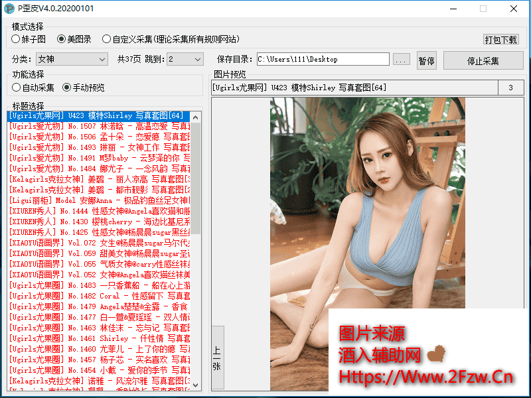The width and height of the screenshot is (531, 398).
Task: Select Kelagirls row 姜璐 - 都市靓影
Action: pyautogui.click(x=98, y=190)
